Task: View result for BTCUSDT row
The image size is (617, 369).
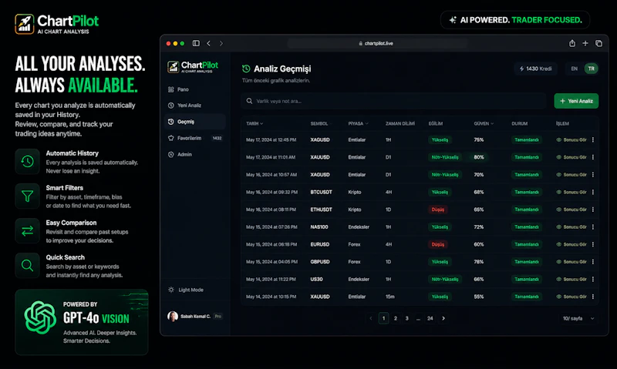Action: (x=571, y=192)
